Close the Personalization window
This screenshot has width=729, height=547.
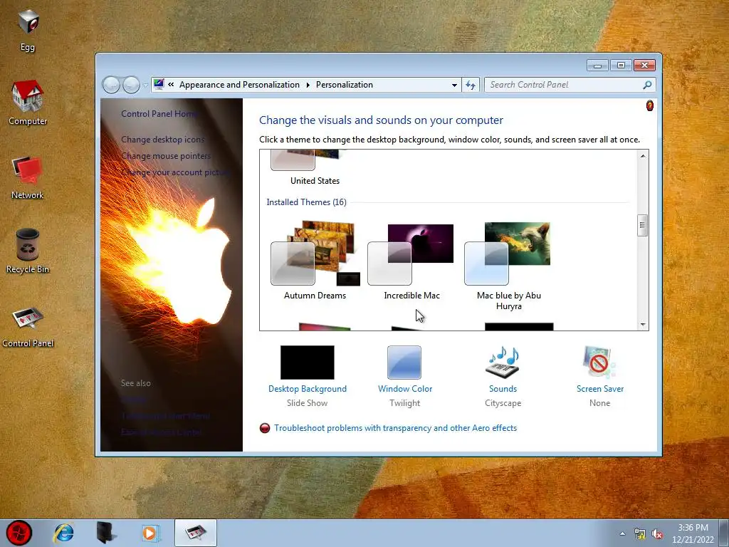point(644,65)
